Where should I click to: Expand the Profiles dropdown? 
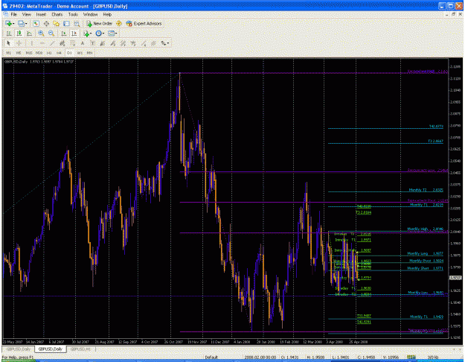tap(26, 23)
